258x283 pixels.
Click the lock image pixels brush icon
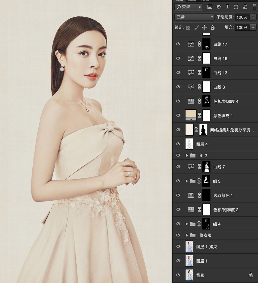click(x=196, y=27)
